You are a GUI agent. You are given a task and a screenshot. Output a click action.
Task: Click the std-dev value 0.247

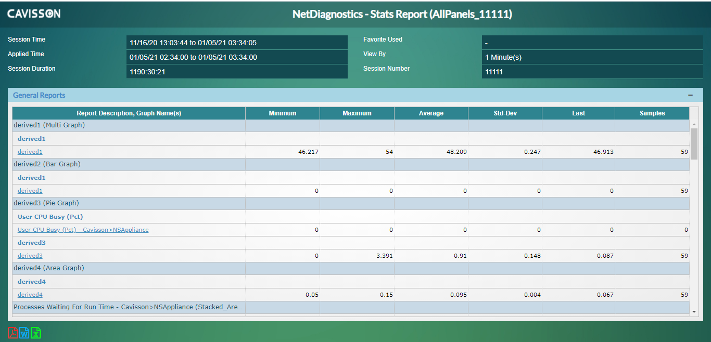[531, 152]
